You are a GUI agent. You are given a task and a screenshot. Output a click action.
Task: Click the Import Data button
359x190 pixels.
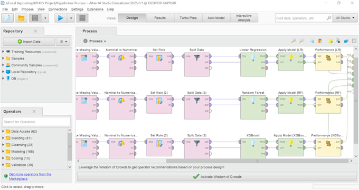pyautogui.click(x=29, y=42)
